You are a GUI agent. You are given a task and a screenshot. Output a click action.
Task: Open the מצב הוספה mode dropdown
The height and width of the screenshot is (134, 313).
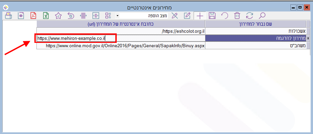click(x=118, y=16)
